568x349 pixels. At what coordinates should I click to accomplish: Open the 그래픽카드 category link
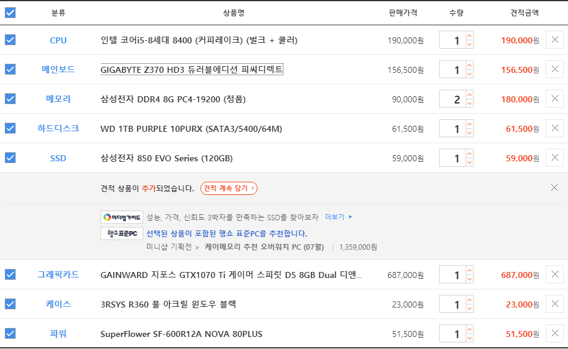[58, 275]
